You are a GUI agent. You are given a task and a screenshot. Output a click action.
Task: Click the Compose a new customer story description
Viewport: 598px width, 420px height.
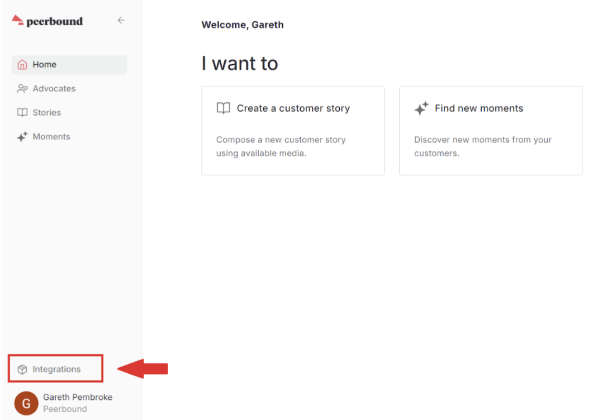pyautogui.click(x=281, y=146)
